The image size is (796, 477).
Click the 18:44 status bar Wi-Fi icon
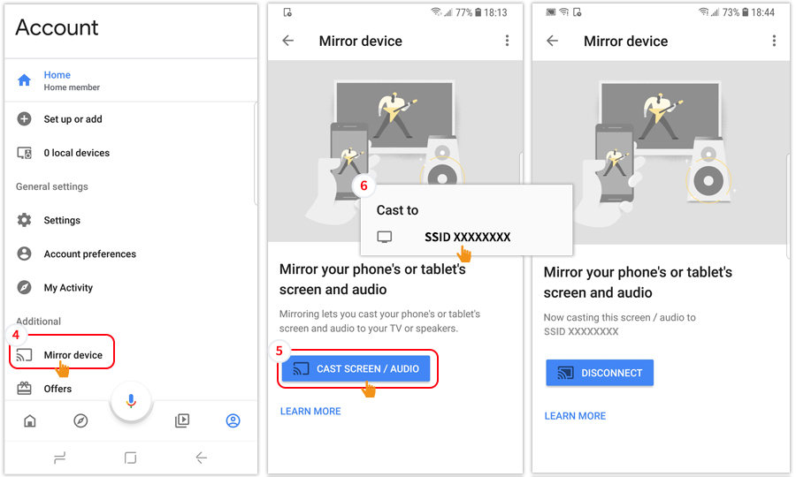coord(703,12)
